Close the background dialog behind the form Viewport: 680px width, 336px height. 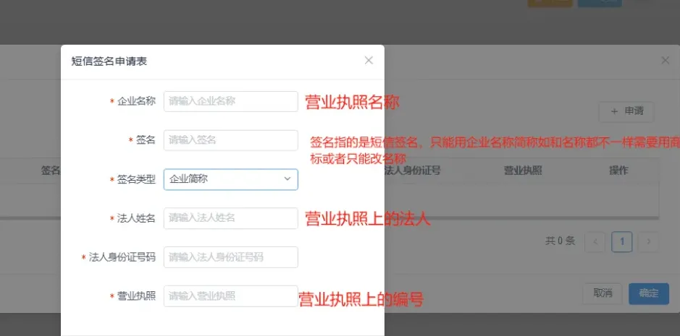(665, 61)
